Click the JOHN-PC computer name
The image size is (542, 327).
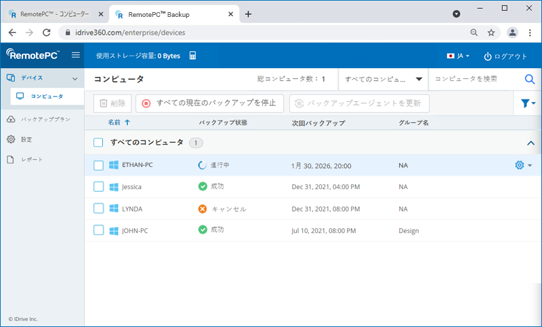[135, 230]
